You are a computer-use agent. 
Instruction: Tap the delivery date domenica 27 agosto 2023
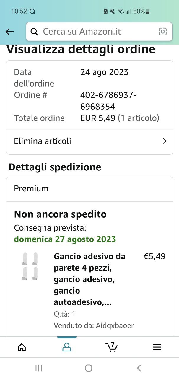click(65, 239)
